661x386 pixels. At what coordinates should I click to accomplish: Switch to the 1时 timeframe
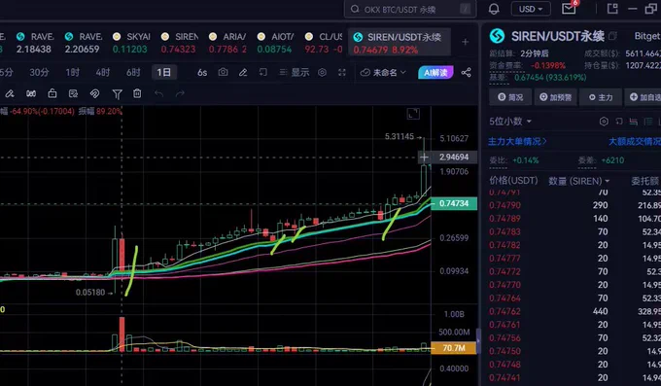[x=73, y=73]
